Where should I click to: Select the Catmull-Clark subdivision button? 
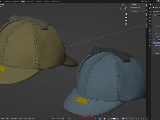(x=157, y=43)
